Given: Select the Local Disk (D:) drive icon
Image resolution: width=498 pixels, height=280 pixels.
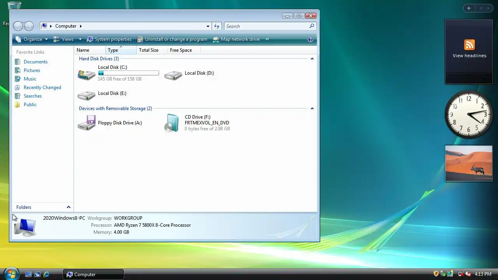Looking at the screenshot, I should click(173, 75).
